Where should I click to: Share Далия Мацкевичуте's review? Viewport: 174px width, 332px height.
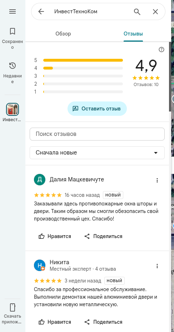(103, 236)
